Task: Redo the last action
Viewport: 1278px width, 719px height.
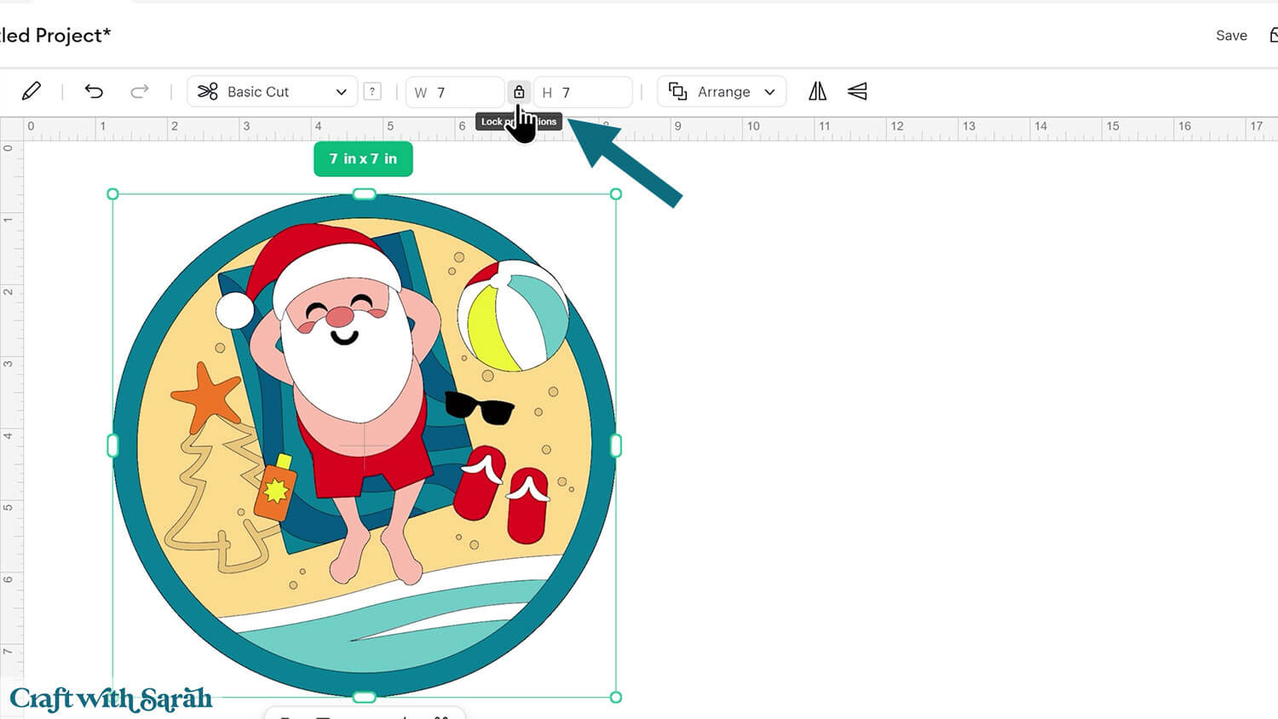Action: coord(139,91)
